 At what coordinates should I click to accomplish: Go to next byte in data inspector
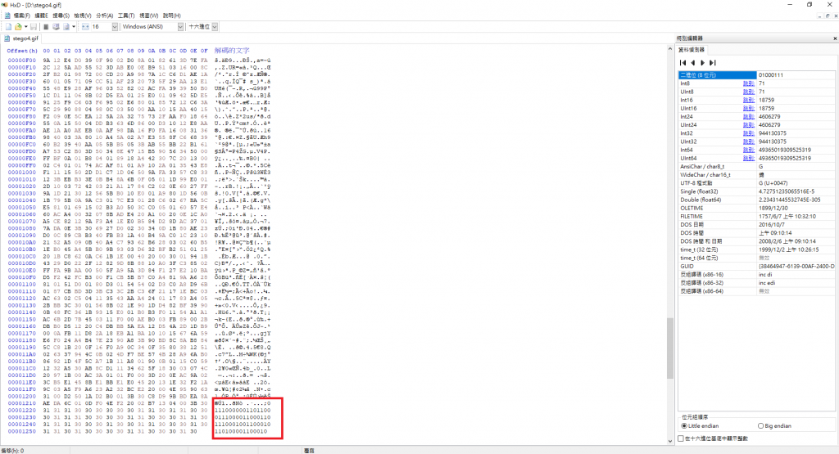pos(702,62)
